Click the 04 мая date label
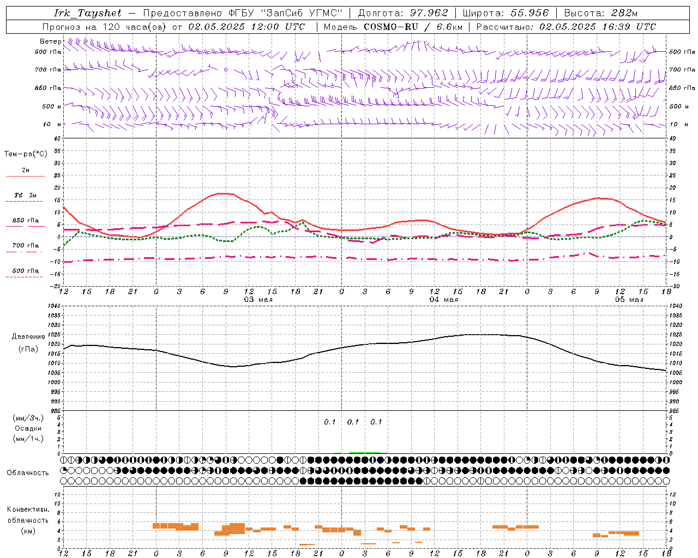 [444, 300]
